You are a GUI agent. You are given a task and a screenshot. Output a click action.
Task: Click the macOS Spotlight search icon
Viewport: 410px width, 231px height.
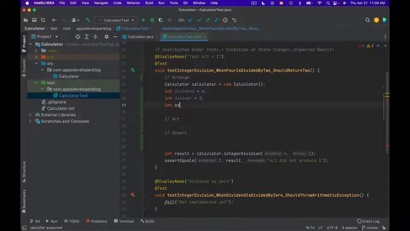(328, 3)
